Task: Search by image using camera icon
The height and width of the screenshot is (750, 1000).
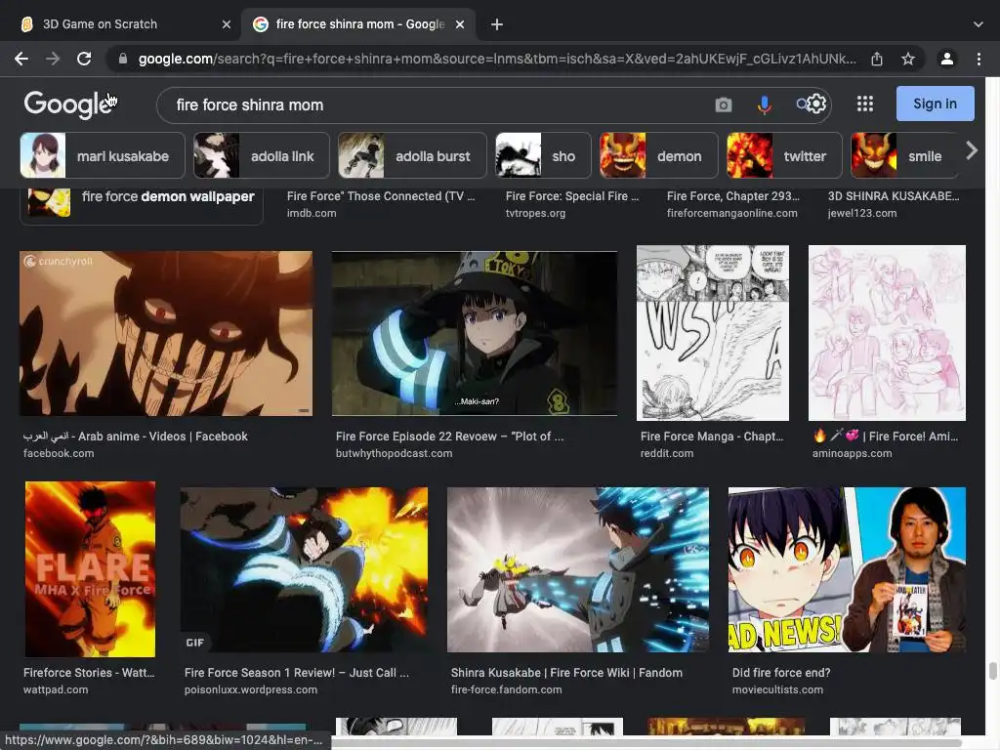Action: [x=724, y=104]
